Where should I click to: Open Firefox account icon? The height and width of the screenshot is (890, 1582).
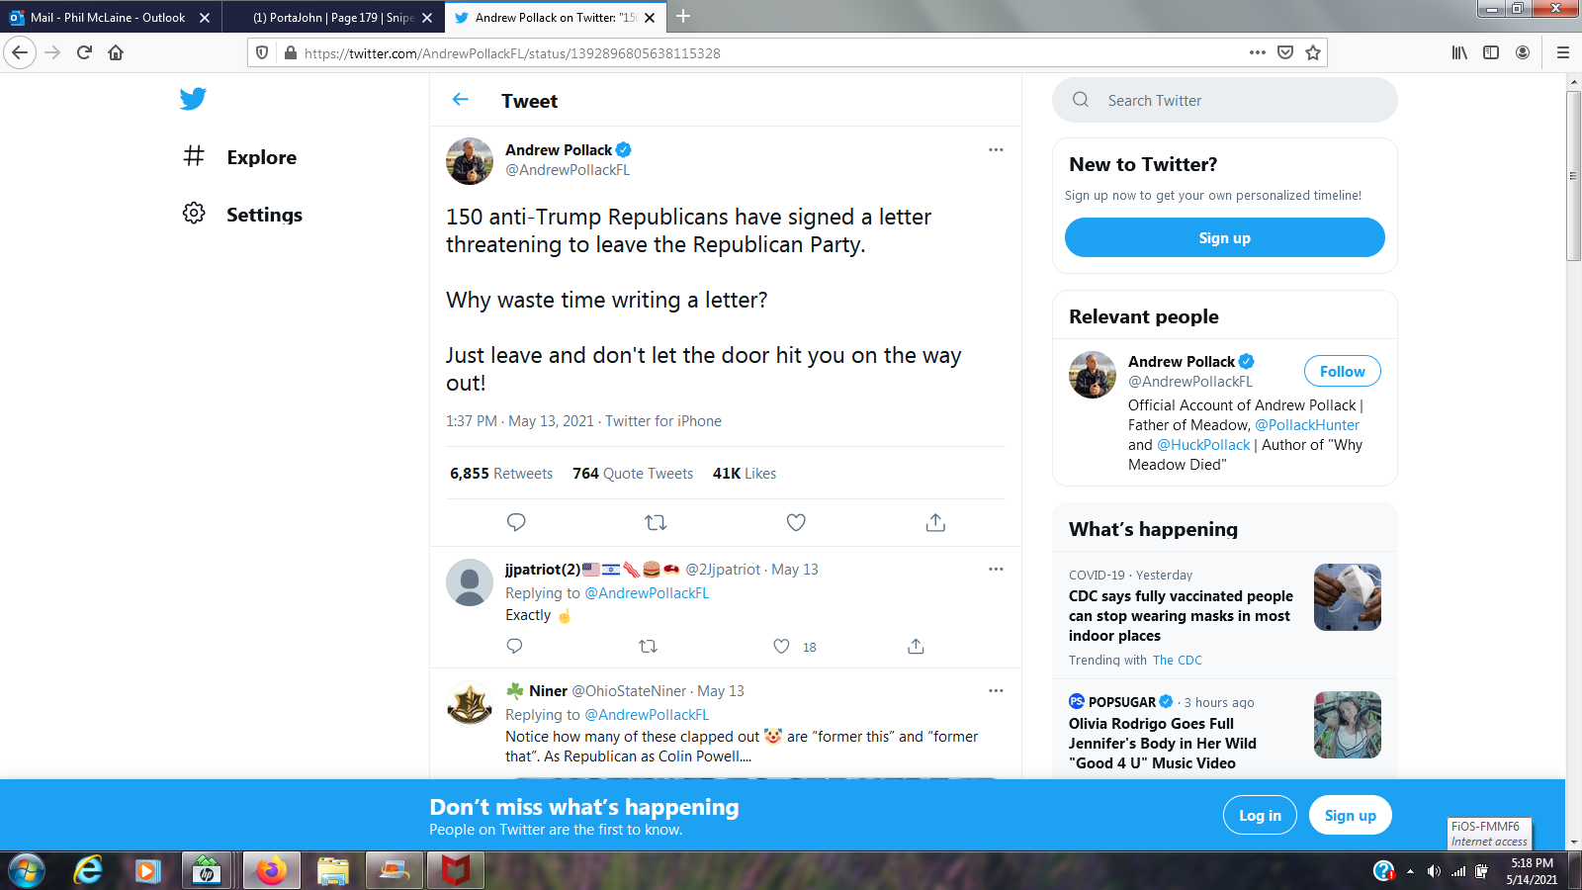point(1523,52)
